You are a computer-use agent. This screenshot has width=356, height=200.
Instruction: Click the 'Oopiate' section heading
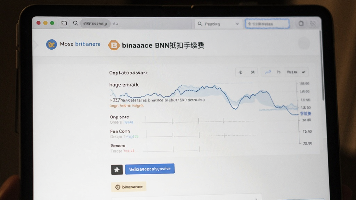[x=128, y=73]
